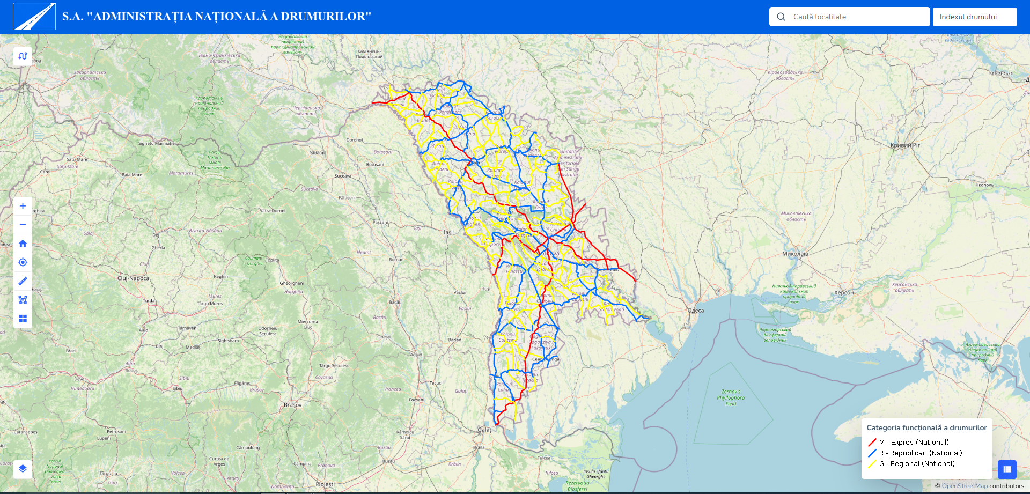Toggle the legend panel list button
This screenshot has width=1030, height=494.
1007,469
